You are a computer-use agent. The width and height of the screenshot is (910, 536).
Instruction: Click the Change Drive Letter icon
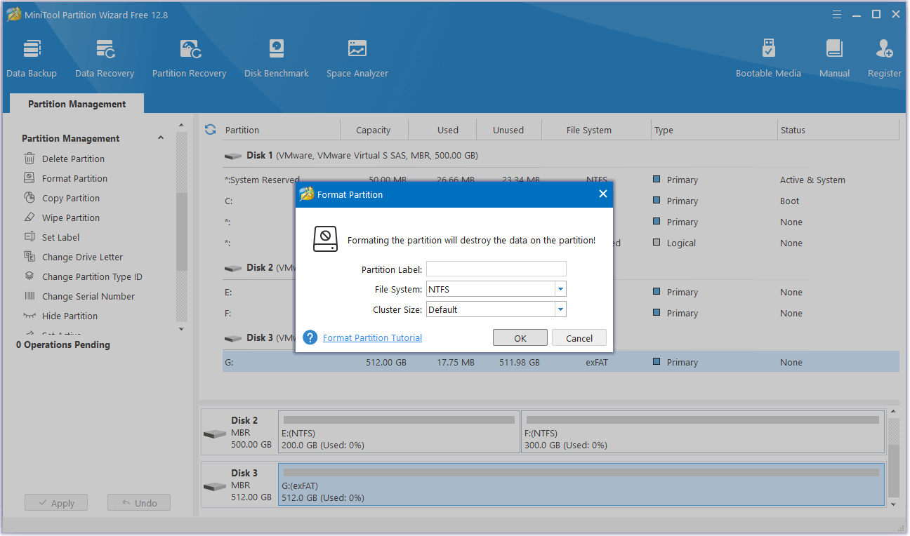(29, 257)
